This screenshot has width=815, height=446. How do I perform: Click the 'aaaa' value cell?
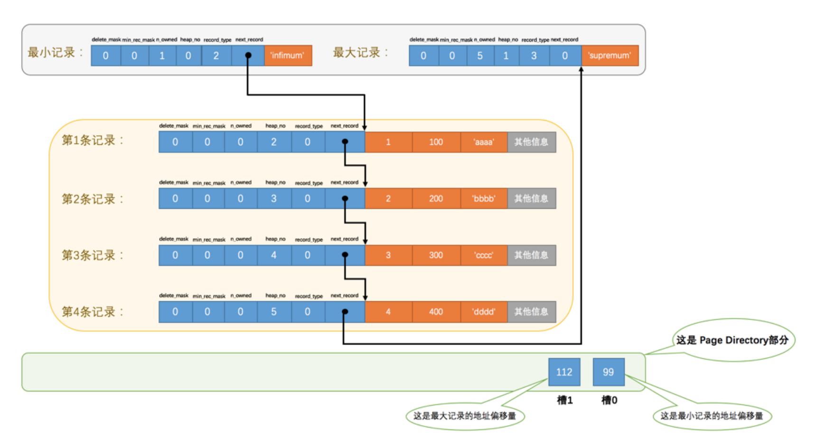click(x=484, y=142)
